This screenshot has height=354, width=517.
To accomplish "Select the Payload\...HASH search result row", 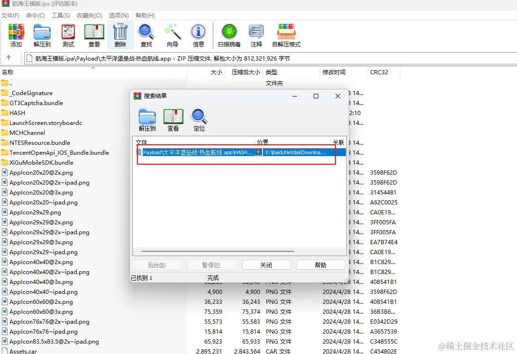I will click(x=240, y=152).
